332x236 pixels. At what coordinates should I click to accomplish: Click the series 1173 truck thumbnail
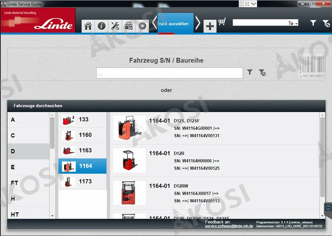pyautogui.click(x=68, y=182)
